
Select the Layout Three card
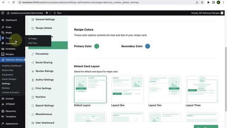click(202, 89)
